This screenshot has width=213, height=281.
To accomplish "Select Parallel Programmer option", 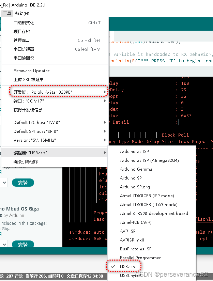I will click(152, 258).
